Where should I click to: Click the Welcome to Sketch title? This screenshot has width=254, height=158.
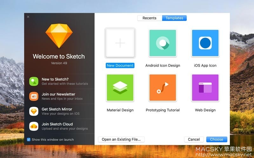pos(59,57)
